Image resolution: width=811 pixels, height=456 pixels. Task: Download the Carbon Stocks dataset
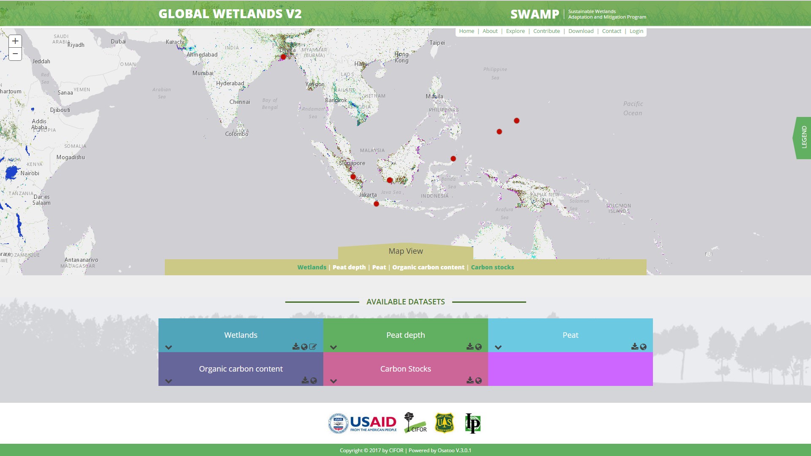pos(470,380)
